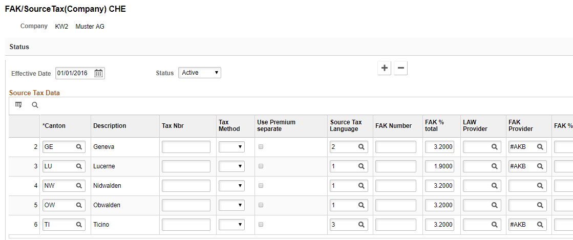Click the Obwalden description text
Image resolution: width=573 pixels, height=240 pixels.
pos(107,205)
